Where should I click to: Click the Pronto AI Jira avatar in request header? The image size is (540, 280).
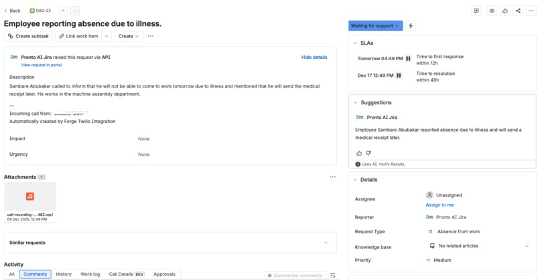coord(14,57)
